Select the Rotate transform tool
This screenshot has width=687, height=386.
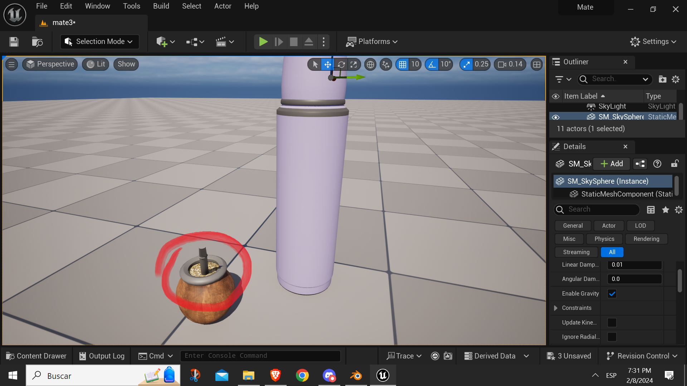click(341, 64)
